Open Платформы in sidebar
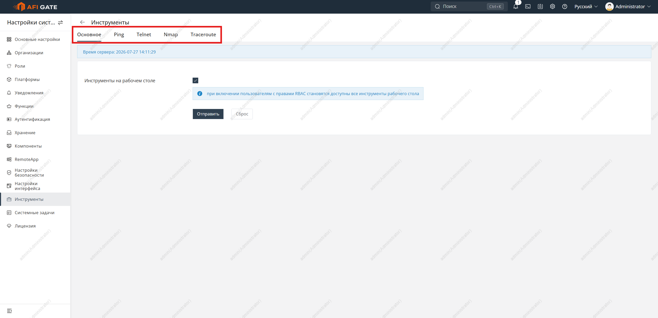This screenshot has height=318, width=658. pos(35,79)
